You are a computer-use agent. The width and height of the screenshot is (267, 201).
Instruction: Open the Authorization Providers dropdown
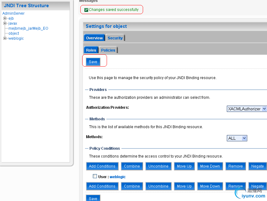[247, 109]
